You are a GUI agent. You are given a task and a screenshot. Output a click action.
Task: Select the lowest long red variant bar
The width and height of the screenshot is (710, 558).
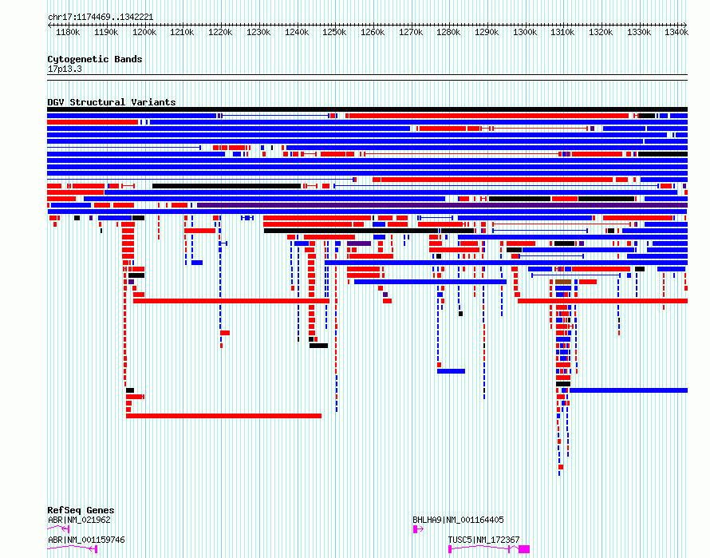(x=223, y=416)
